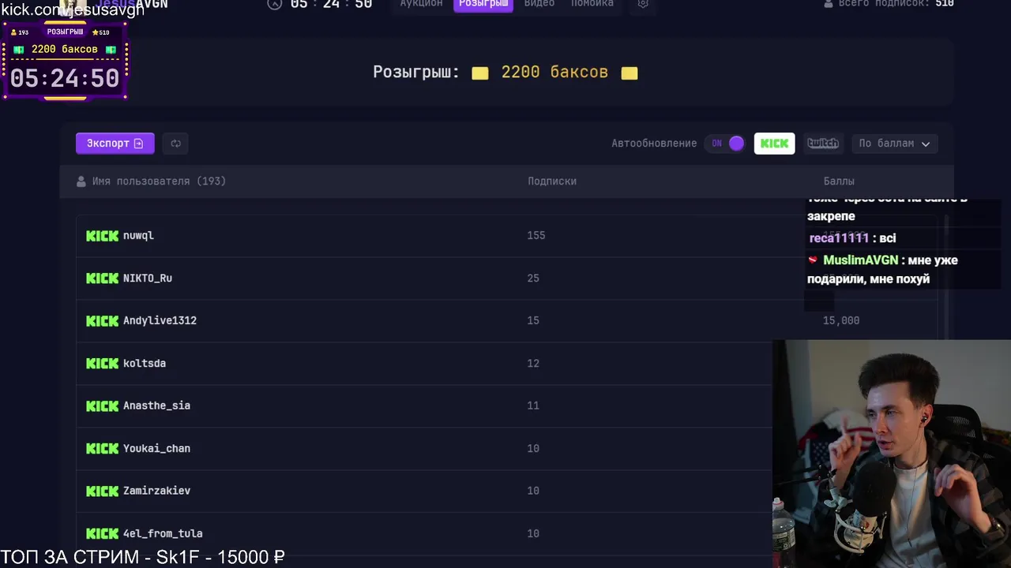
Task: Select the Twitch platform filter
Action: pyautogui.click(x=822, y=143)
